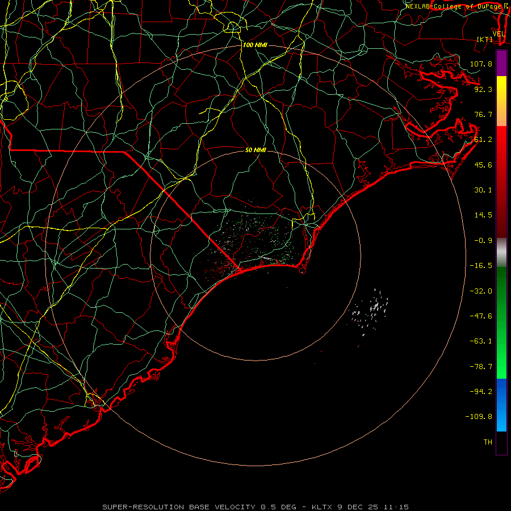Click the -63.1 legend value
The height and width of the screenshot is (511, 511).
pos(481,341)
